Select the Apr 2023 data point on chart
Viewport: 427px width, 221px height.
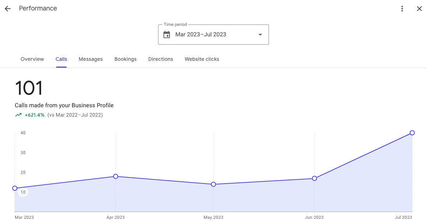click(x=116, y=176)
